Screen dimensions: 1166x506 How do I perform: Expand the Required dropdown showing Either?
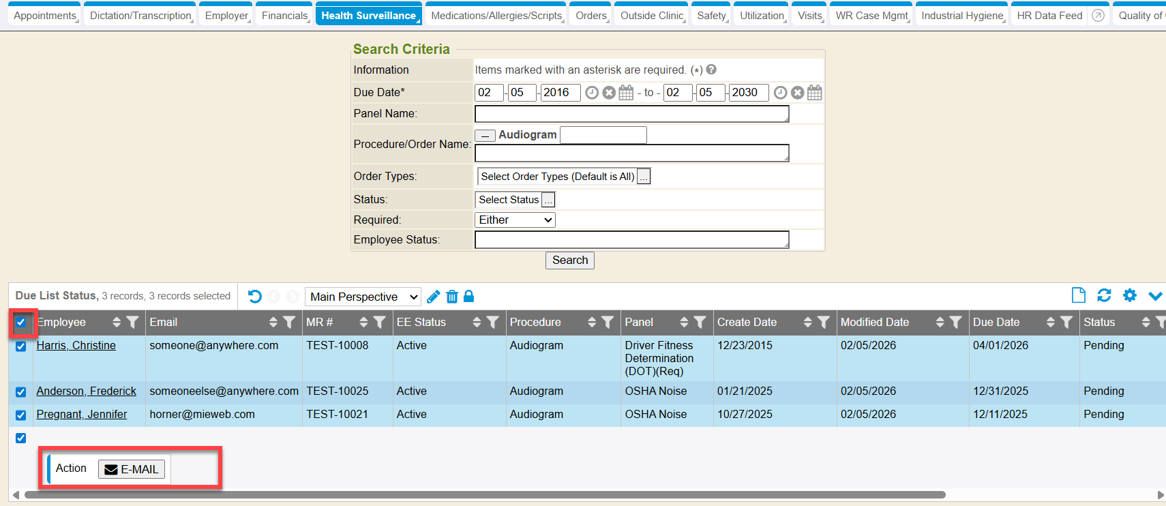tap(515, 220)
